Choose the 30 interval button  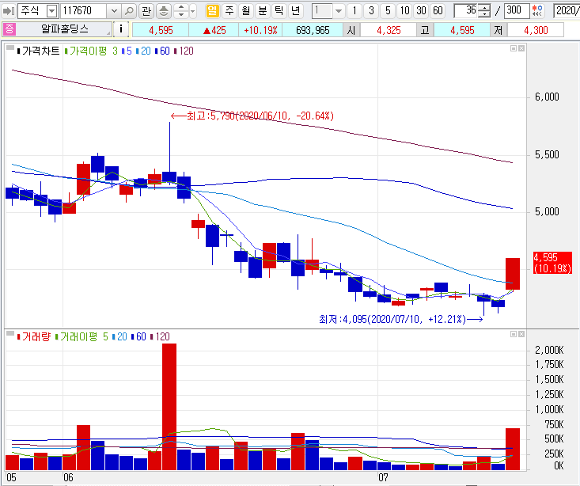[x=421, y=11]
